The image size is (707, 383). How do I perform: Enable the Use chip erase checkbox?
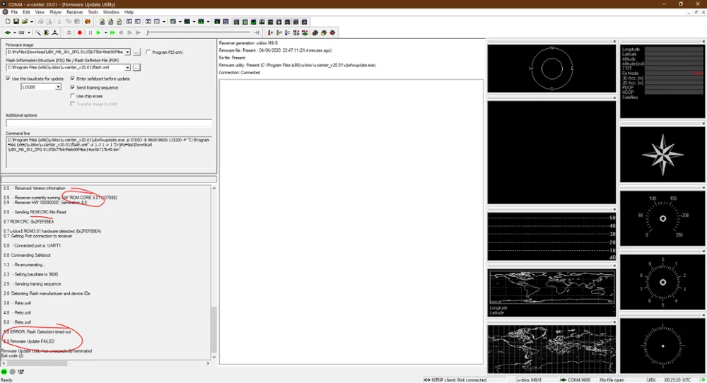(x=73, y=96)
